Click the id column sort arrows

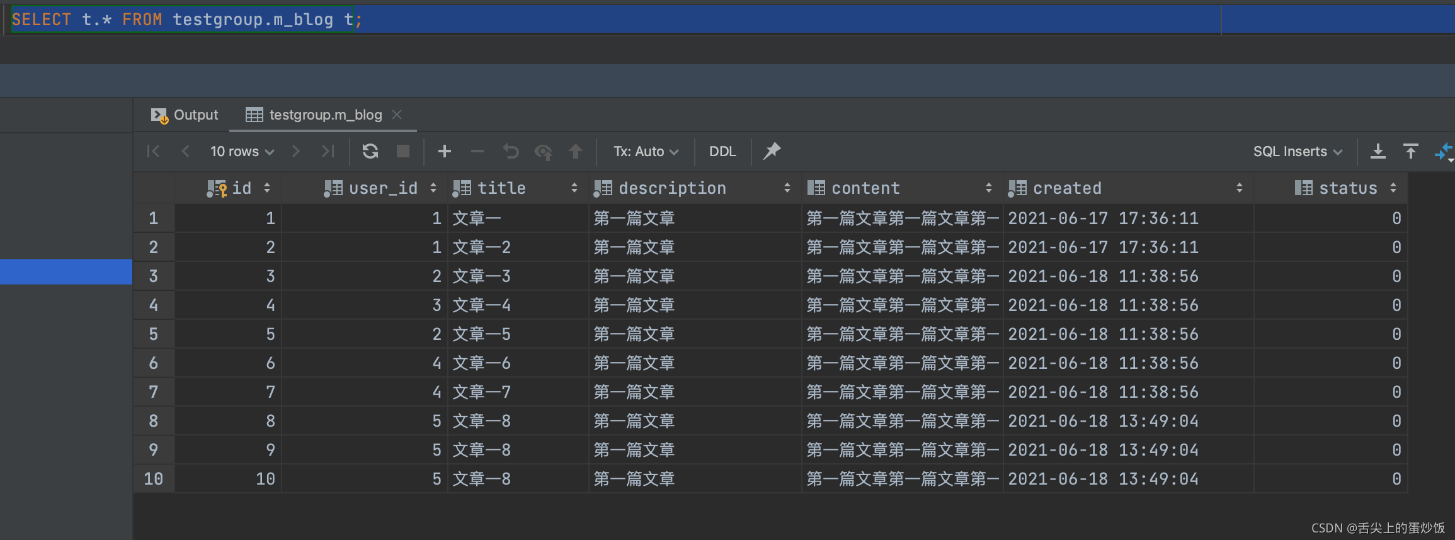point(267,188)
